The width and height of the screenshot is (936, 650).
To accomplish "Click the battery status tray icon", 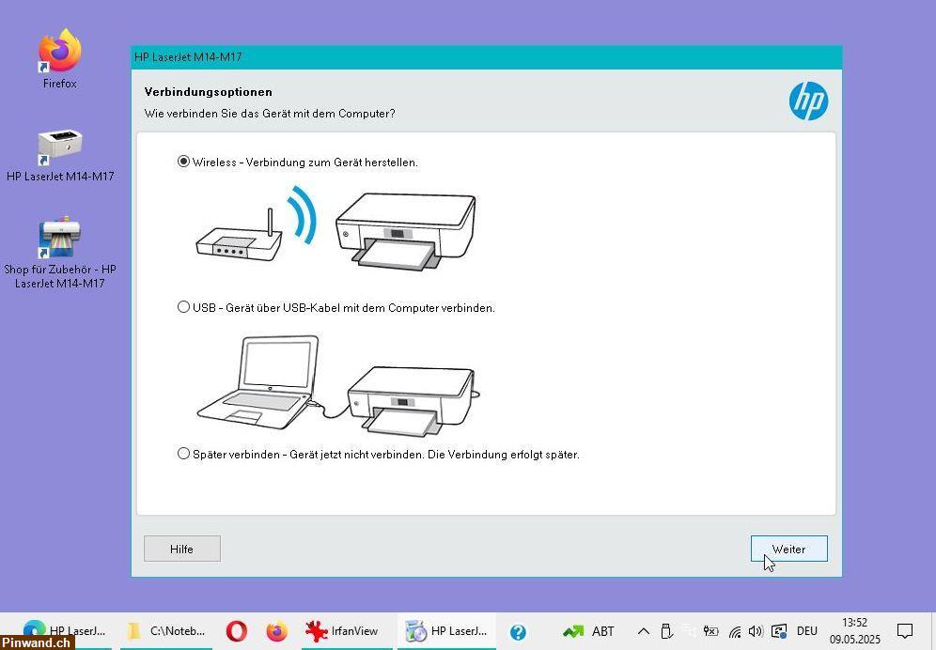I will tap(710, 631).
